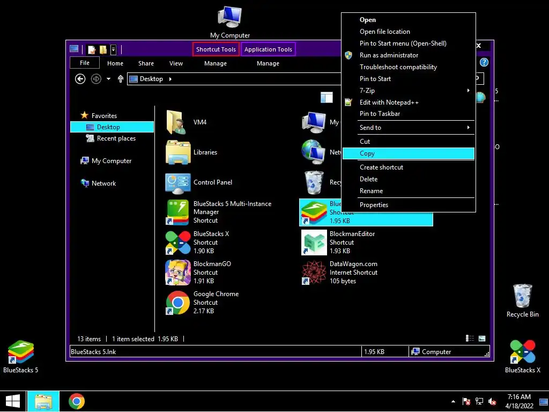Screen dimensions: 549x412
Task: Expand the Desktop breadcrumb arrow
Action: pyautogui.click(x=170, y=79)
